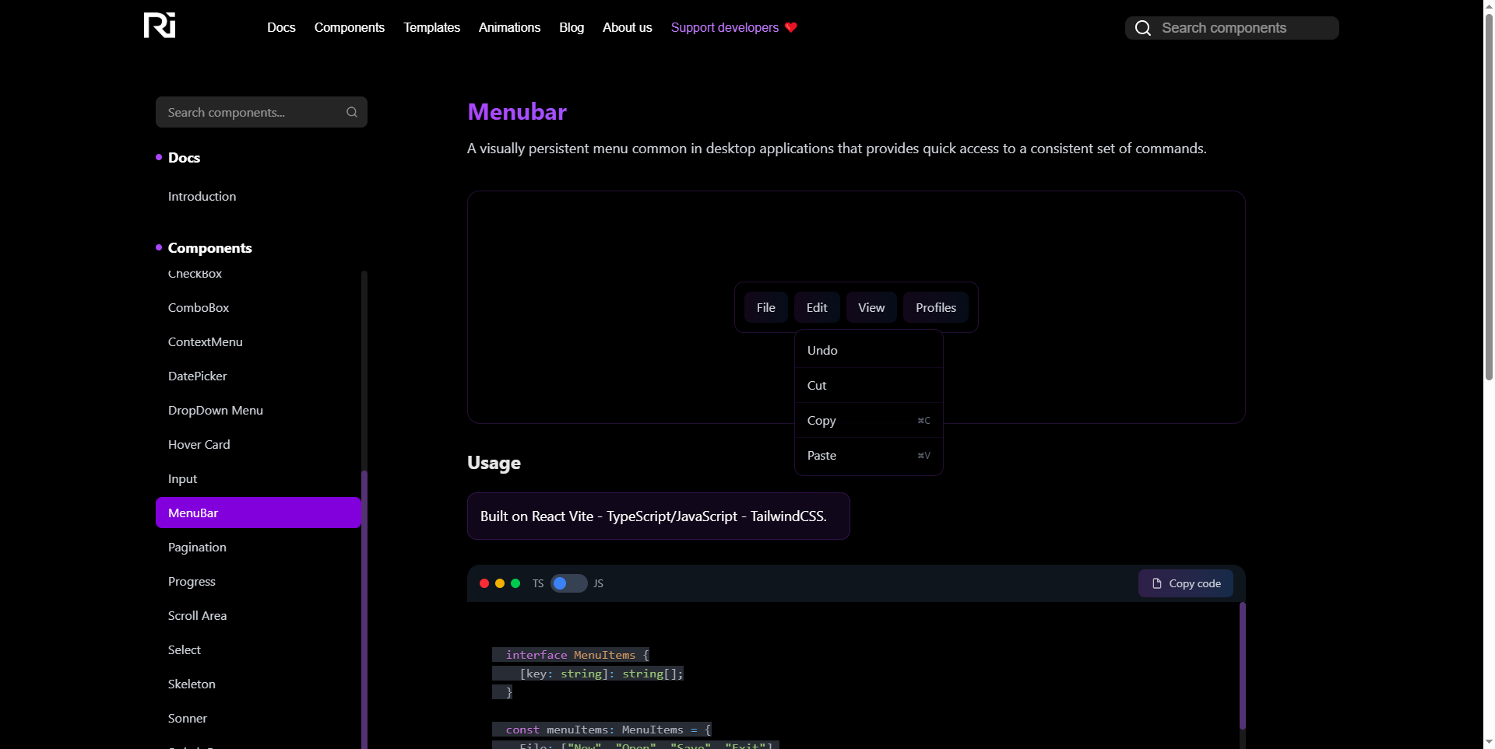Click the yellow dot in the code window header
The height and width of the screenshot is (749, 1495).
tap(500, 583)
